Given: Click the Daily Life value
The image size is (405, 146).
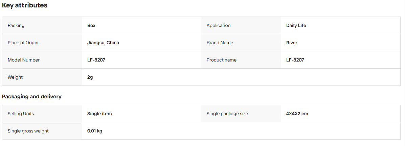Looking at the screenshot, I should [x=296, y=26].
